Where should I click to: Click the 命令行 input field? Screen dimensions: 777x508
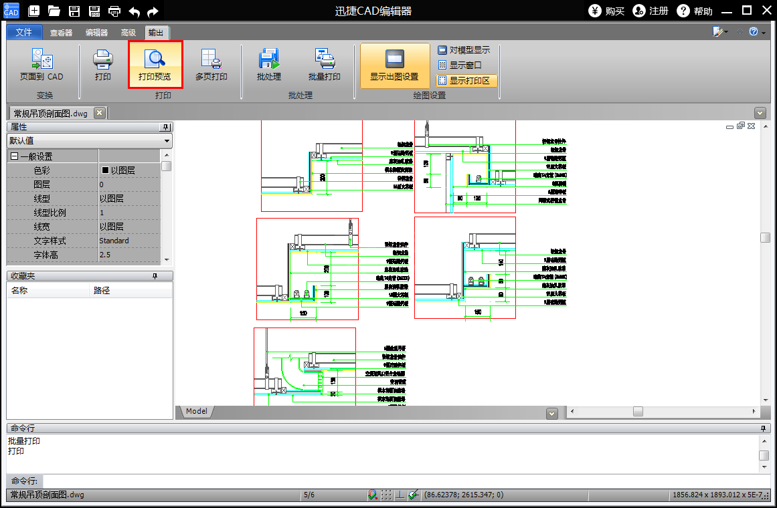[x=406, y=481]
